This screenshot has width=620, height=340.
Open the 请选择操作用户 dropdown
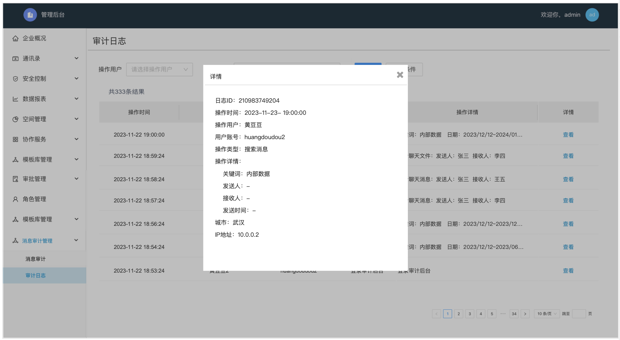[x=159, y=69]
